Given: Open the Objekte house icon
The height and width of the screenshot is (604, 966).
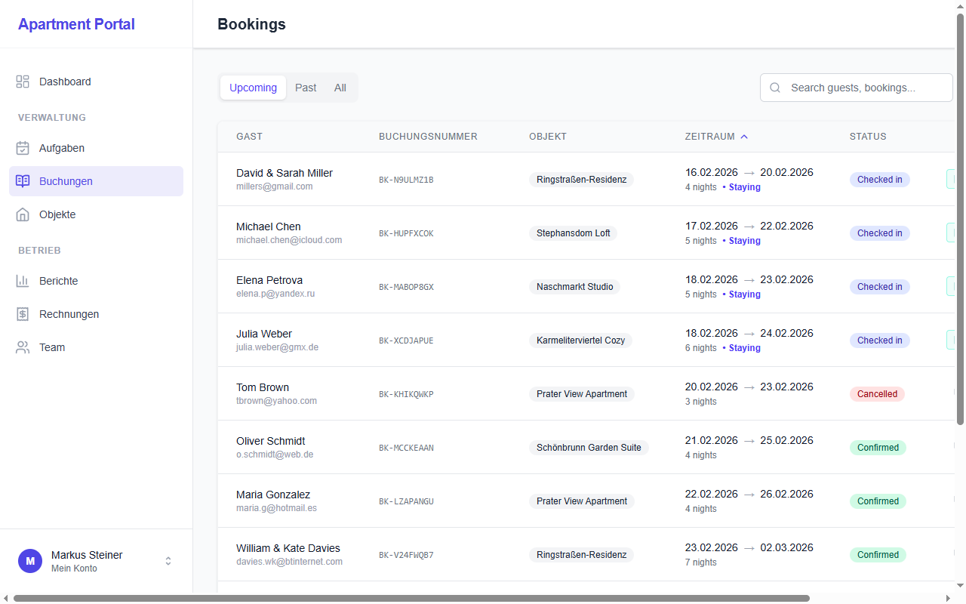Looking at the screenshot, I should (x=23, y=214).
